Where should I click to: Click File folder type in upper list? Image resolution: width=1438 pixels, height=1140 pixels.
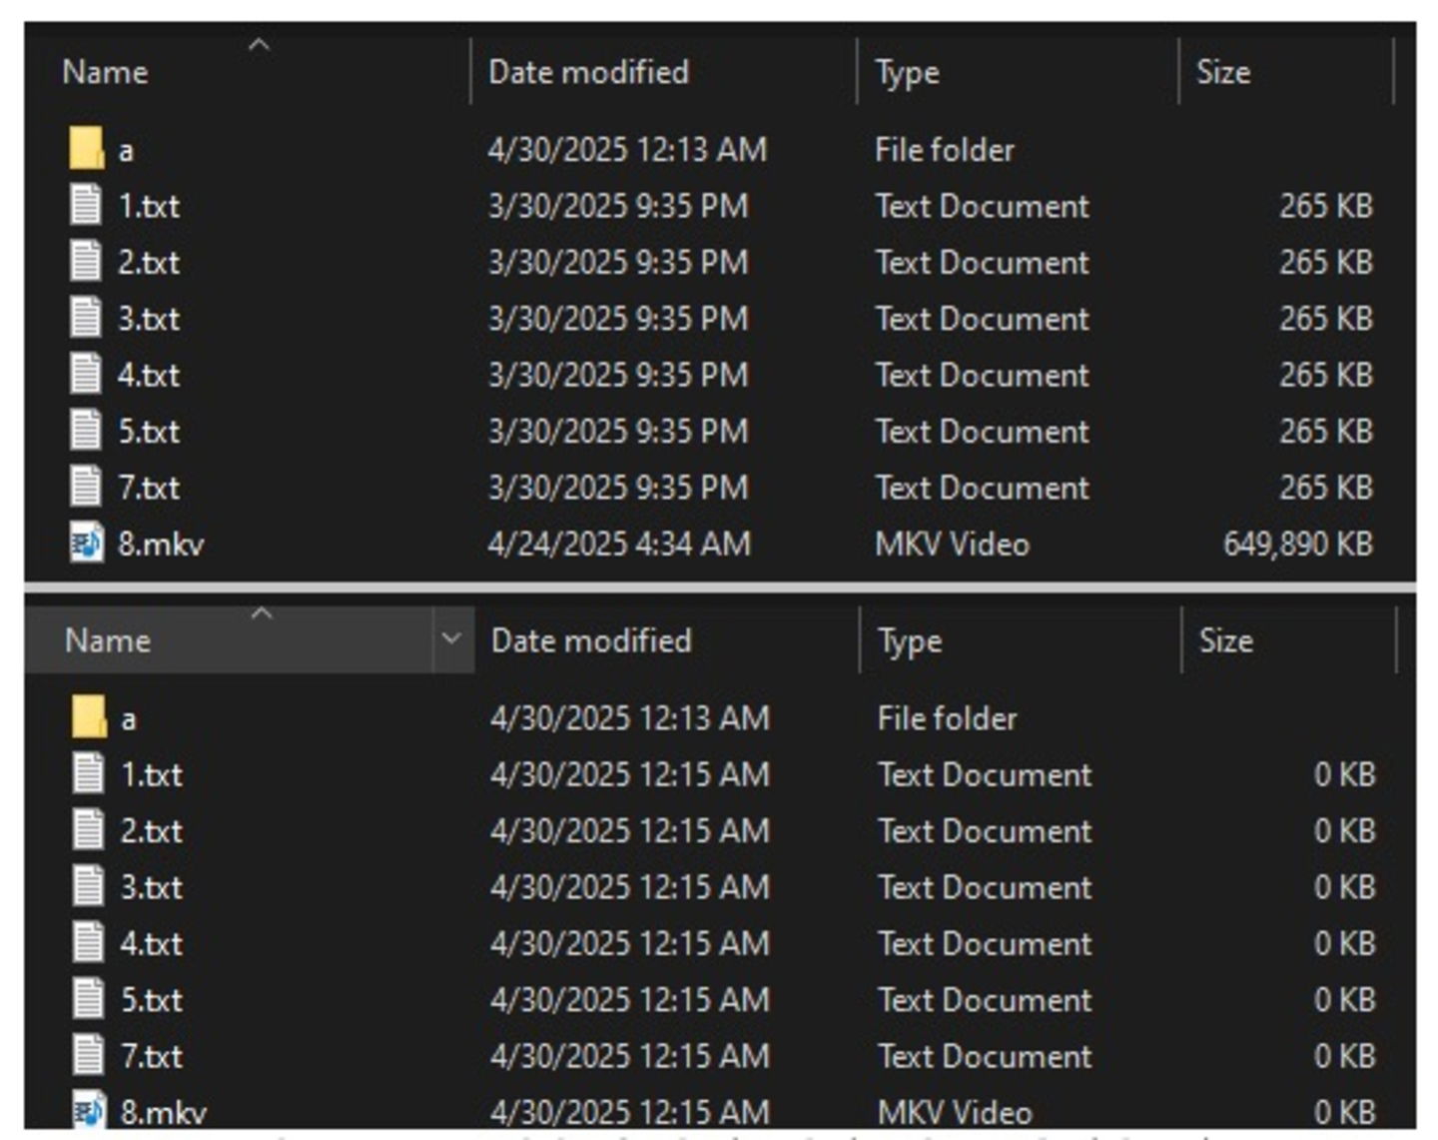pos(945,150)
